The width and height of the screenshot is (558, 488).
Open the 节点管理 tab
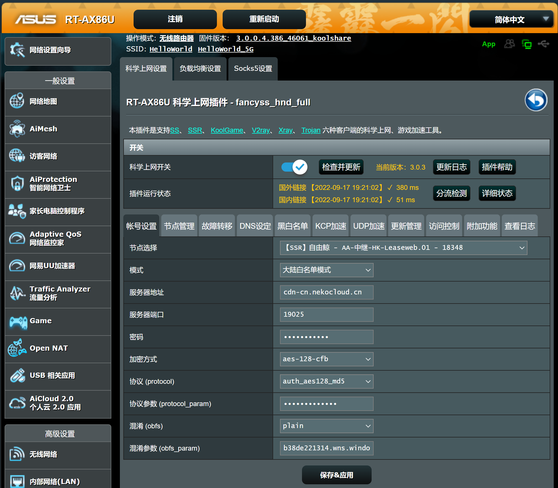coord(179,226)
